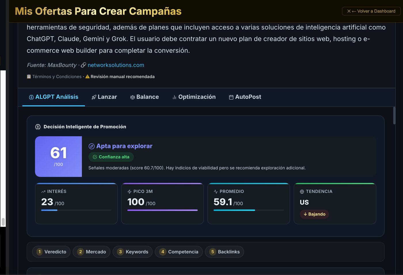Click the X icon on Volver a Dashboard
Viewport: 403px width, 275px height.
[x=349, y=11]
